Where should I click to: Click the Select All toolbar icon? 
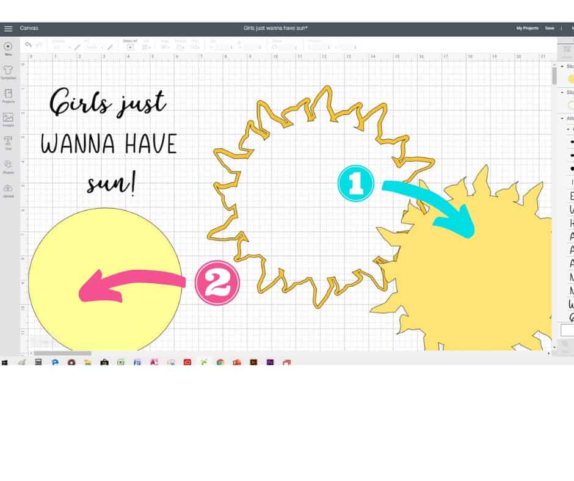point(130,47)
